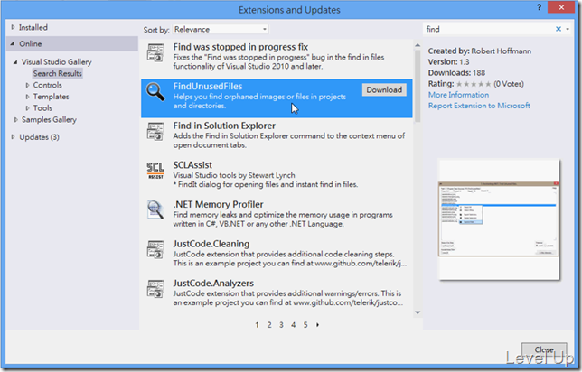Clear the search box with the X icon
The height and width of the screenshot is (372, 582).
click(x=558, y=29)
